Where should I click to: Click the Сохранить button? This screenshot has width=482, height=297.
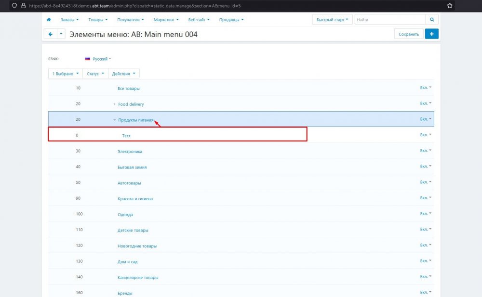[x=408, y=34]
